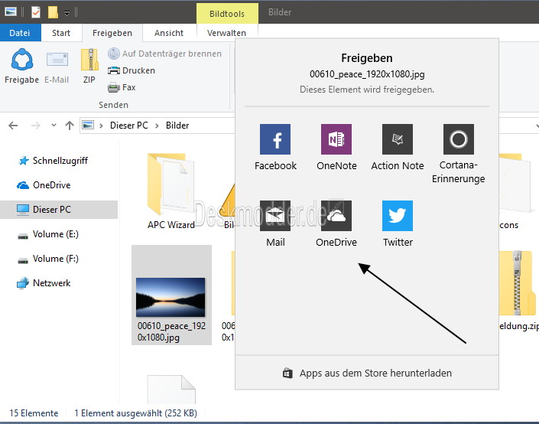This screenshot has height=424, width=539.
Task: Open Netzwerk in navigation pane
Action: point(44,283)
